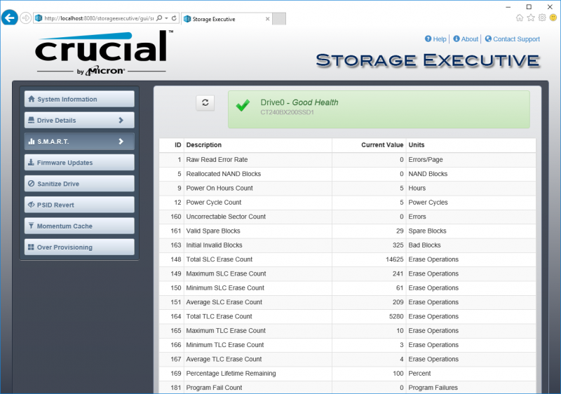
Task: Click the Firmware Updates download icon
Action: point(32,163)
